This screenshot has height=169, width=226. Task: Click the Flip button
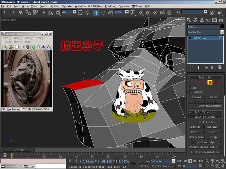point(213,137)
